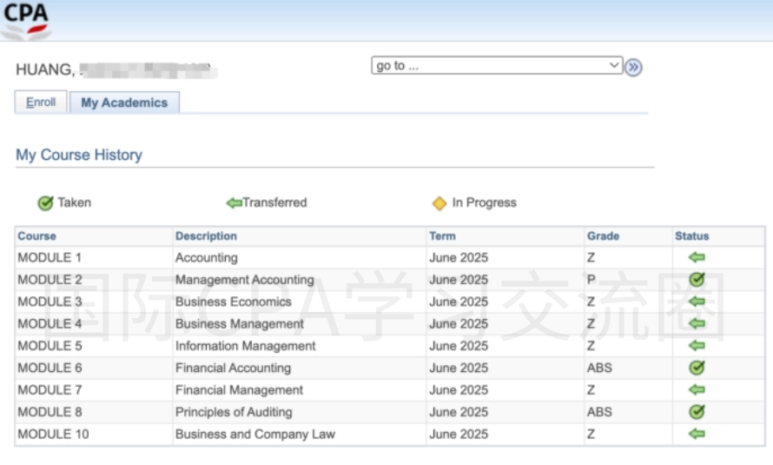Click taken status icon for MODULE 2

pos(697,280)
